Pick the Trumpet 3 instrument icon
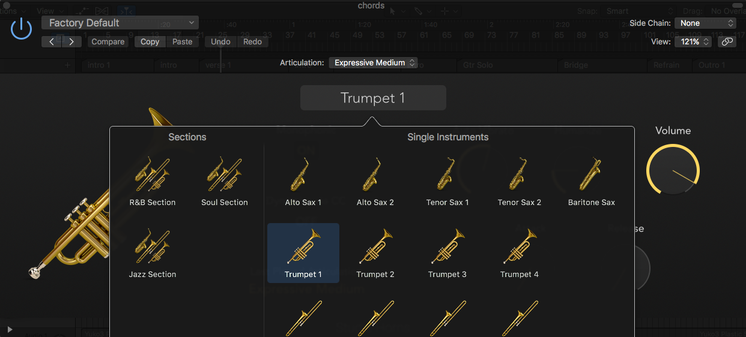 [x=447, y=252]
